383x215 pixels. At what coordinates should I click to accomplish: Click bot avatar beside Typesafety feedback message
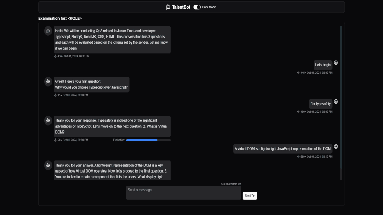pyautogui.click(x=48, y=121)
